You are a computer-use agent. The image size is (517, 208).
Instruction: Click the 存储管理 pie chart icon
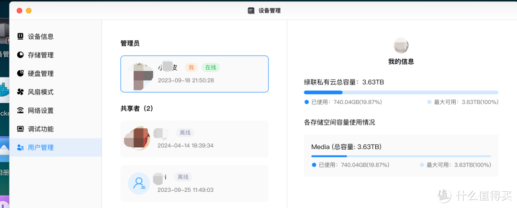point(21,55)
